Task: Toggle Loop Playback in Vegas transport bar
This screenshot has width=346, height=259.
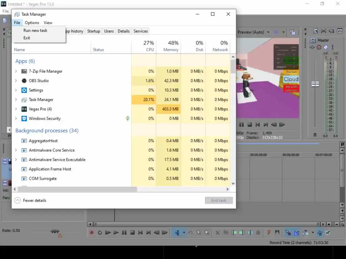Action: tap(100, 233)
